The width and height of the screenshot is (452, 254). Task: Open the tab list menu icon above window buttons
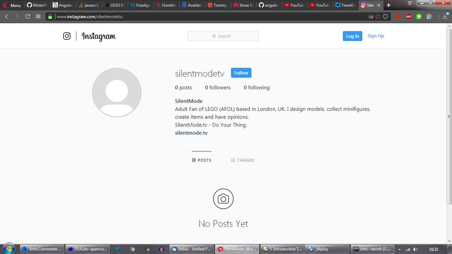point(410,3)
